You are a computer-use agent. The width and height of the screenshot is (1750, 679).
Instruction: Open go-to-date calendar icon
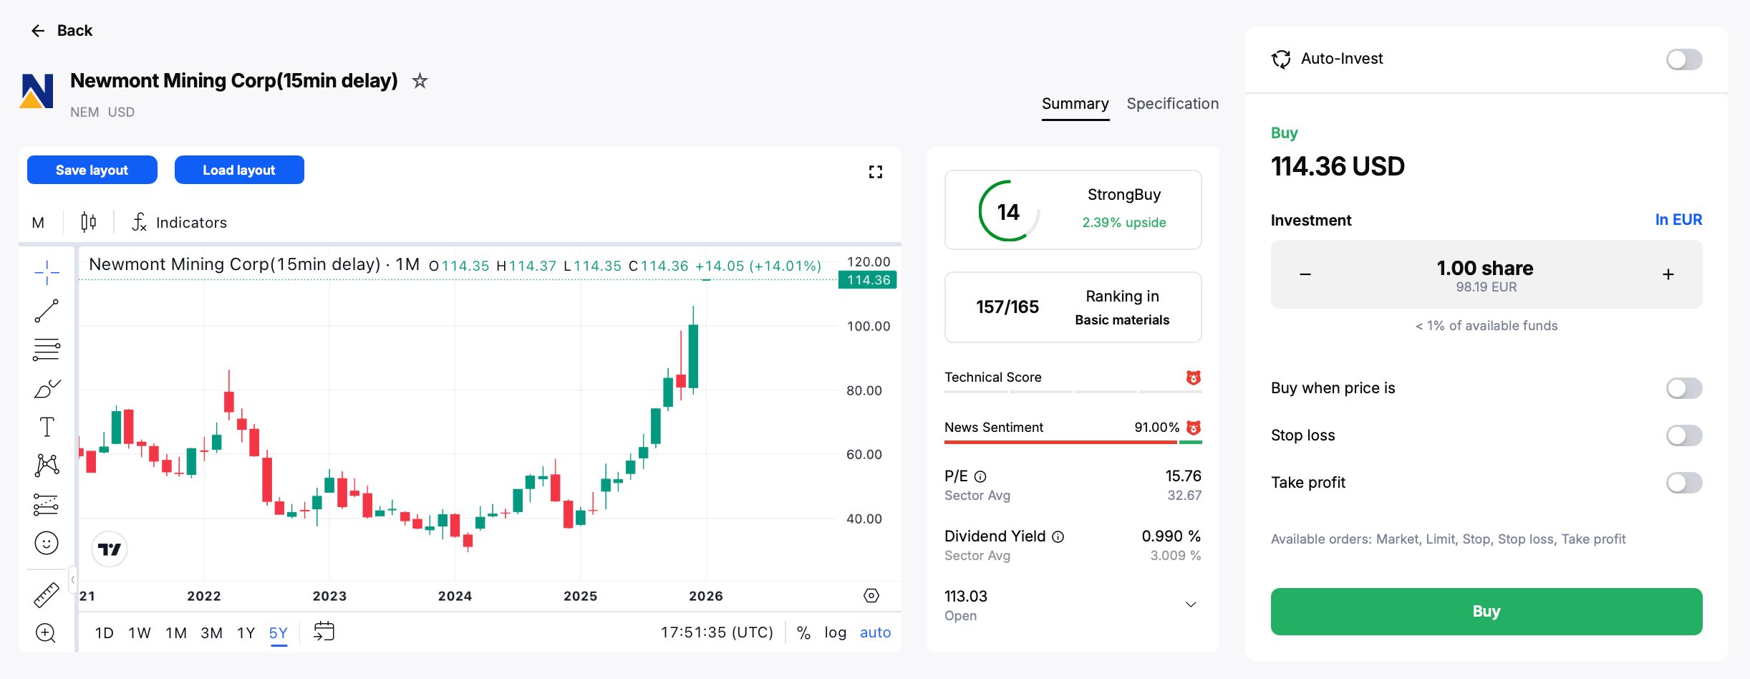click(324, 632)
